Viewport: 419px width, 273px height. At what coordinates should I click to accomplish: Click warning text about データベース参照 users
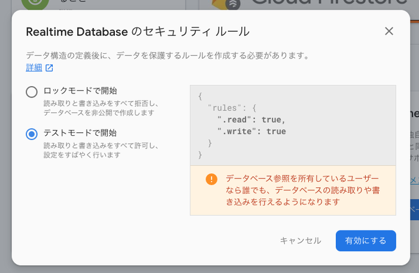pyautogui.click(x=303, y=190)
